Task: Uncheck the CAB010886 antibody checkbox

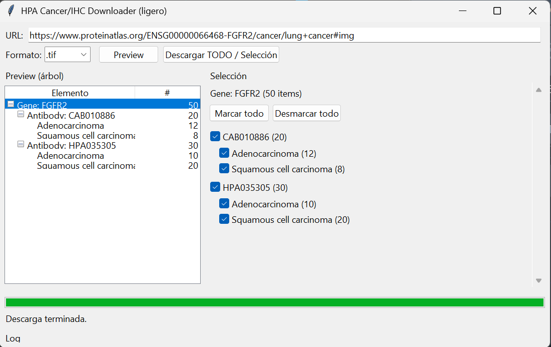Action: pos(215,136)
